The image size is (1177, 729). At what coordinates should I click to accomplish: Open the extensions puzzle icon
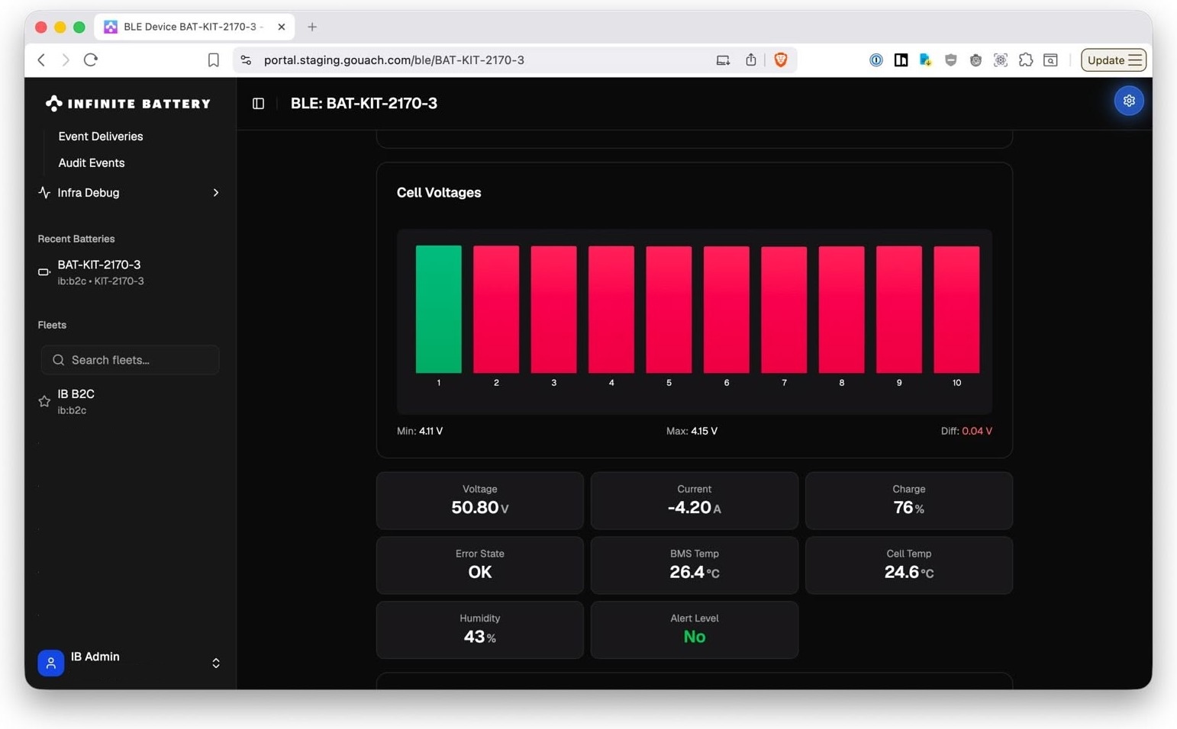tap(1026, 59)
